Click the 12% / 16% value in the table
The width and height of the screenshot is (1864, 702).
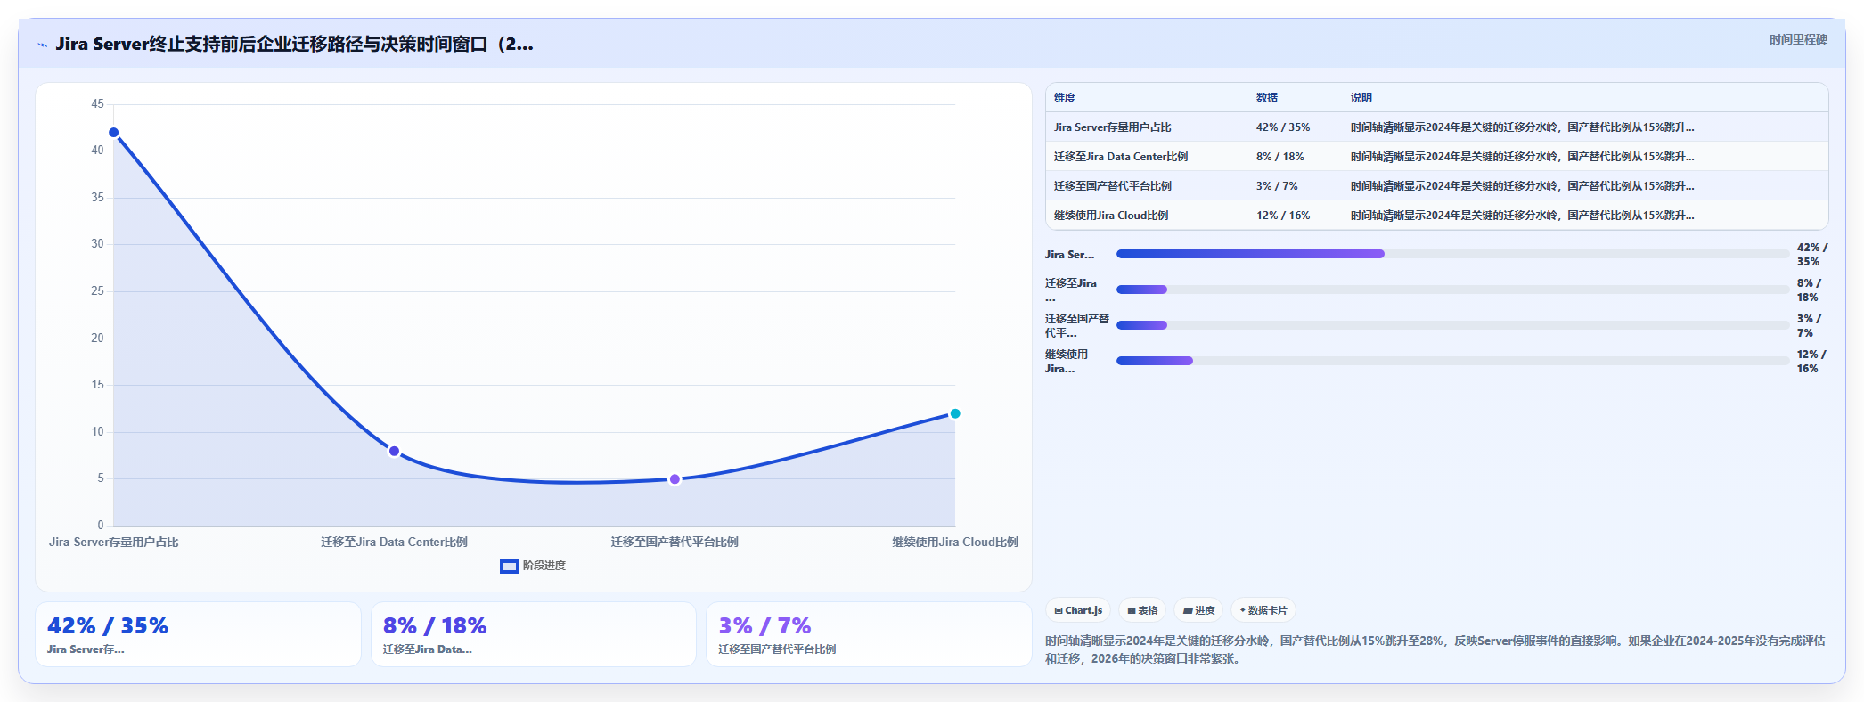pyautogui.click(x=1283, y=216)
